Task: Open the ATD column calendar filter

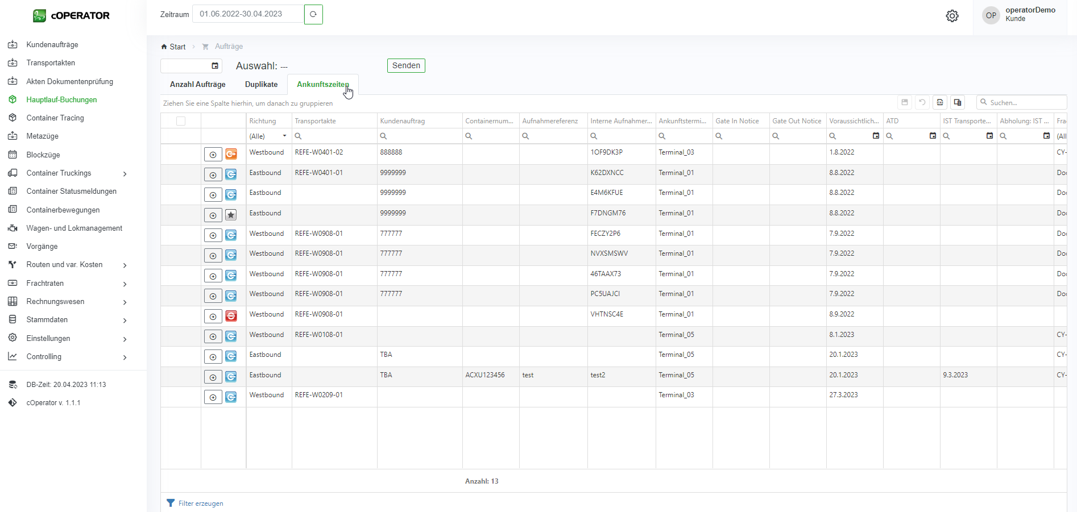Action: (x=933, y=136)
